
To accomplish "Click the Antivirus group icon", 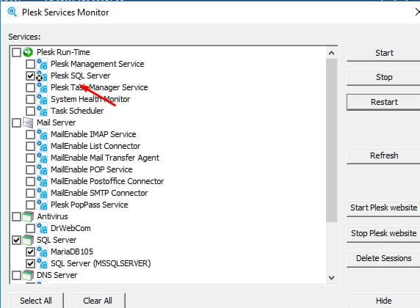I will [28, 216].
